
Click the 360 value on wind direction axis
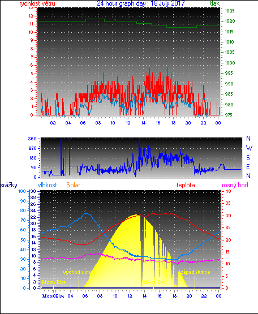pos(32,139)
